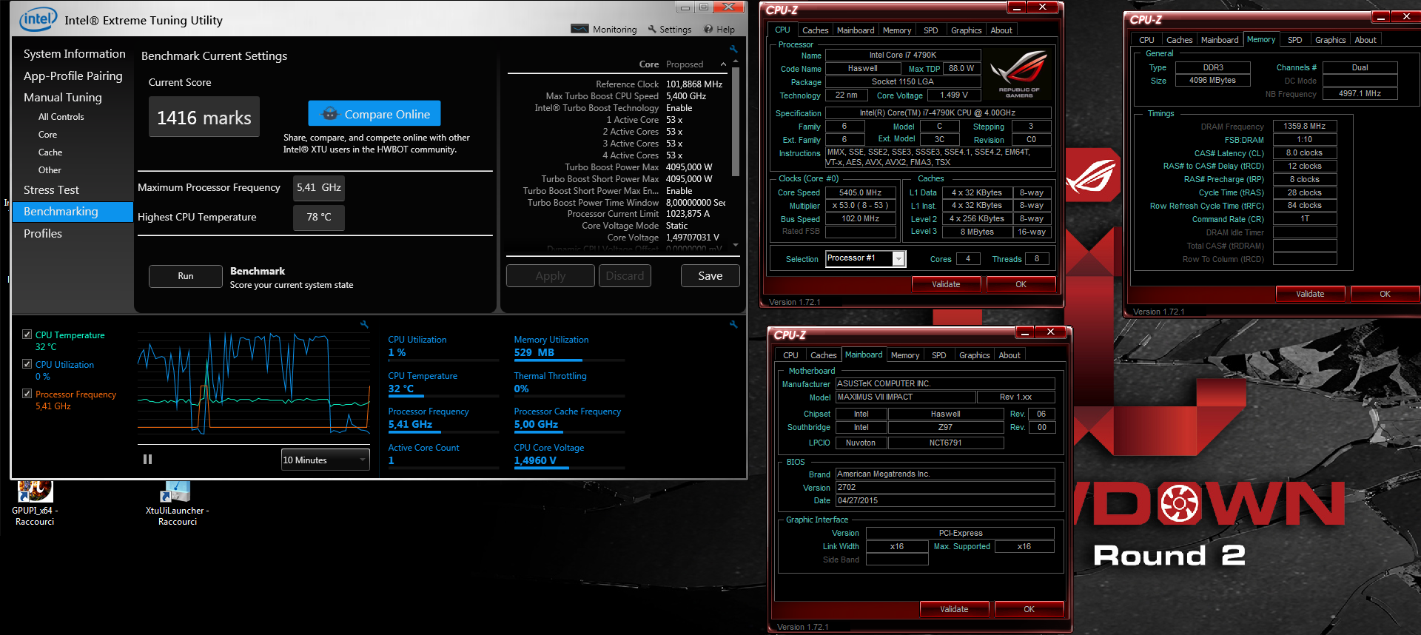Viewport: 1421px width, 635px height.
Task: Click the wrench icon above the monitor values panel
Action: 733,324
